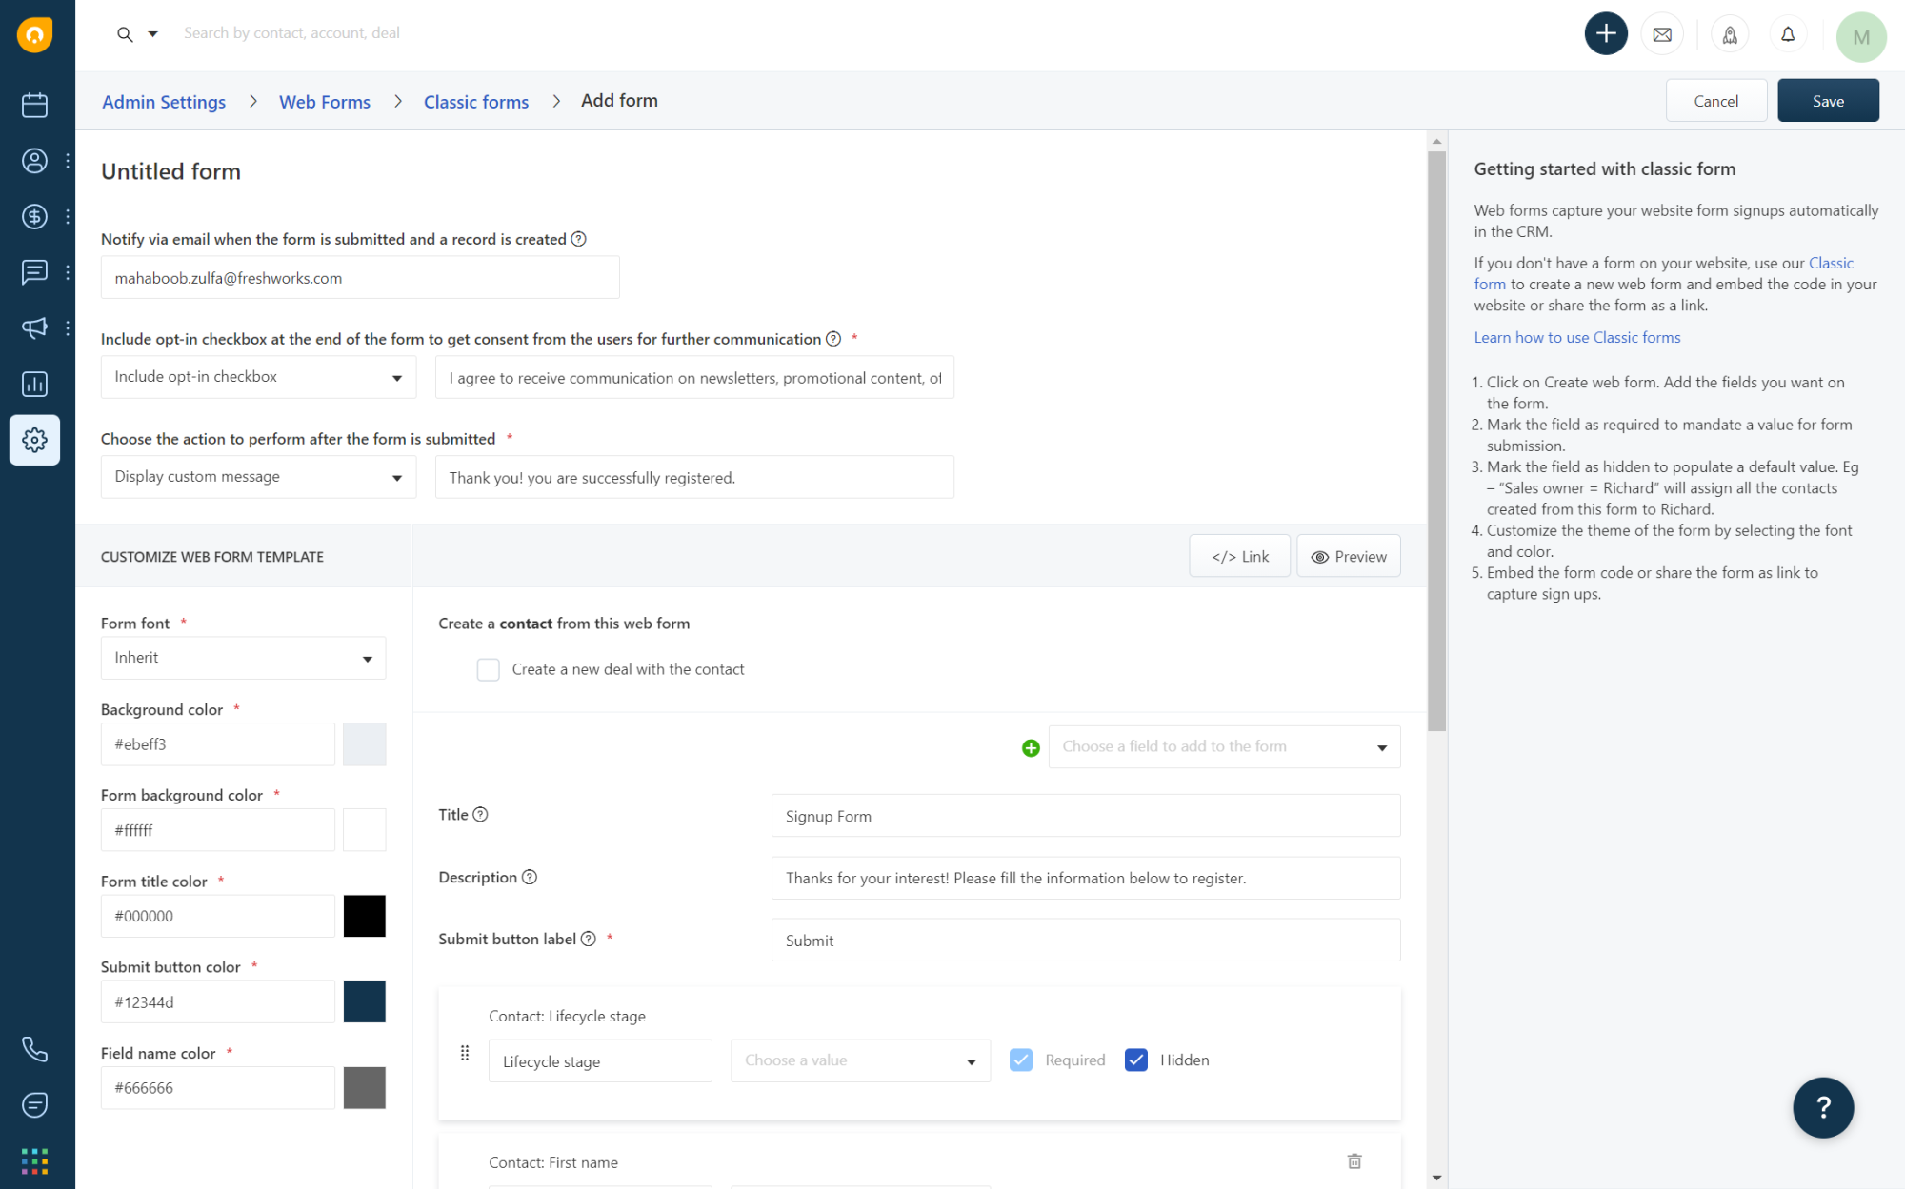Open the Include opt-in checkbox dropdown
The height and width of the screenshot is (1189, 1905).
(257, 377)
